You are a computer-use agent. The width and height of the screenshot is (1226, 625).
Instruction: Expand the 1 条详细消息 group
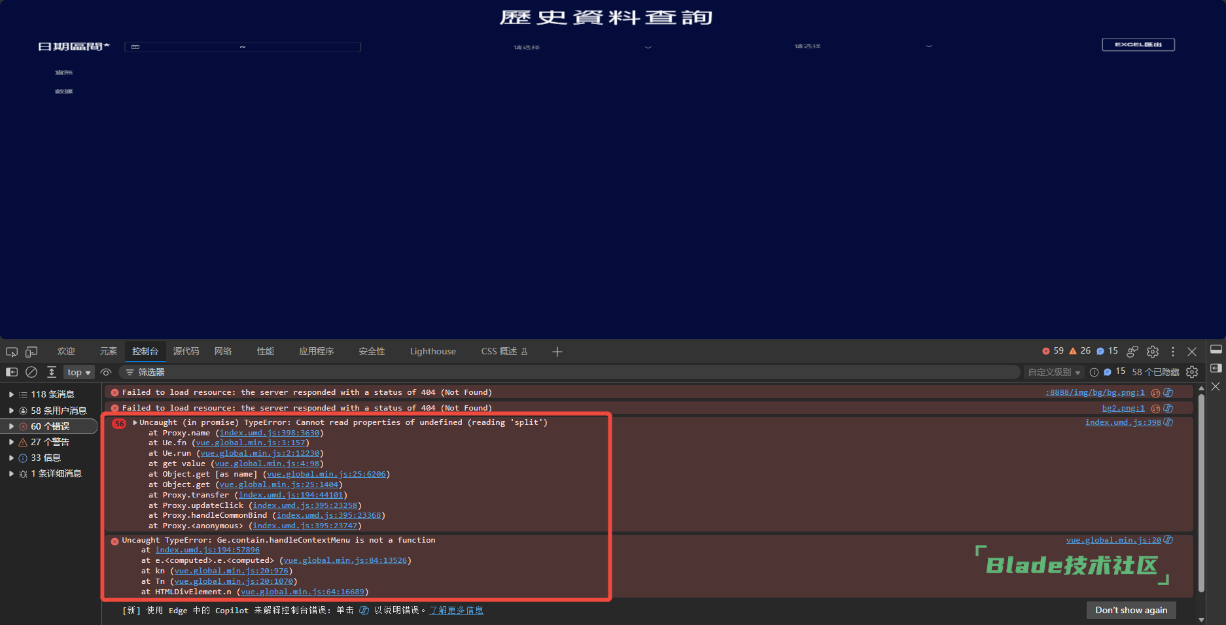(12, 473)
